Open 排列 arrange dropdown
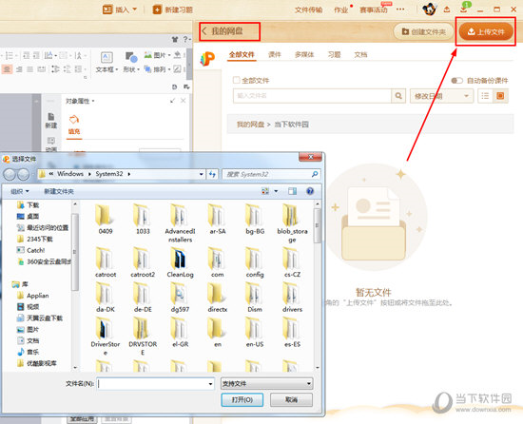The image size is (523, 424). [x=157, y=69]
